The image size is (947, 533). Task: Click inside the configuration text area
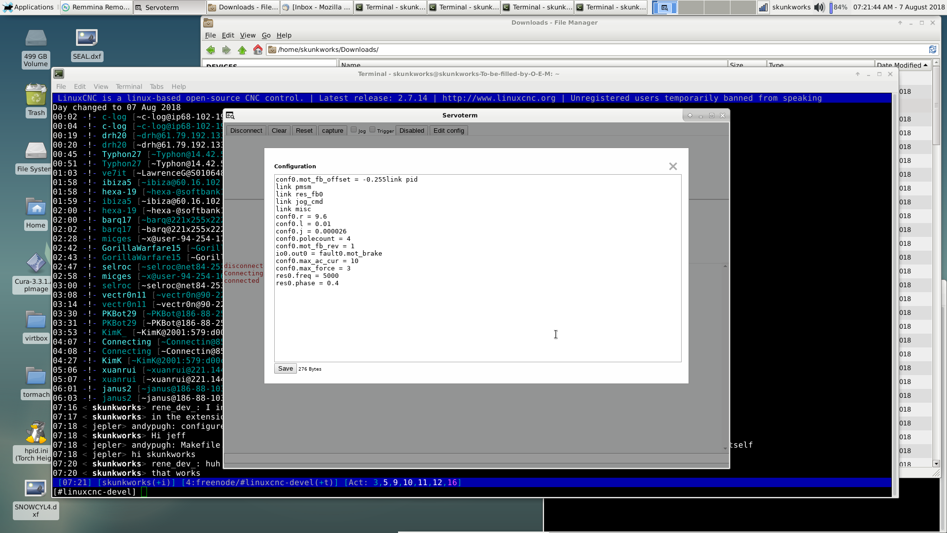(477, 268)
